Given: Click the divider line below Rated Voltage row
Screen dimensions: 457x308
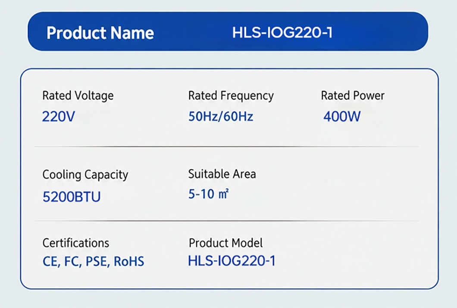Looking at the screenshot, I should pos(227,147).
